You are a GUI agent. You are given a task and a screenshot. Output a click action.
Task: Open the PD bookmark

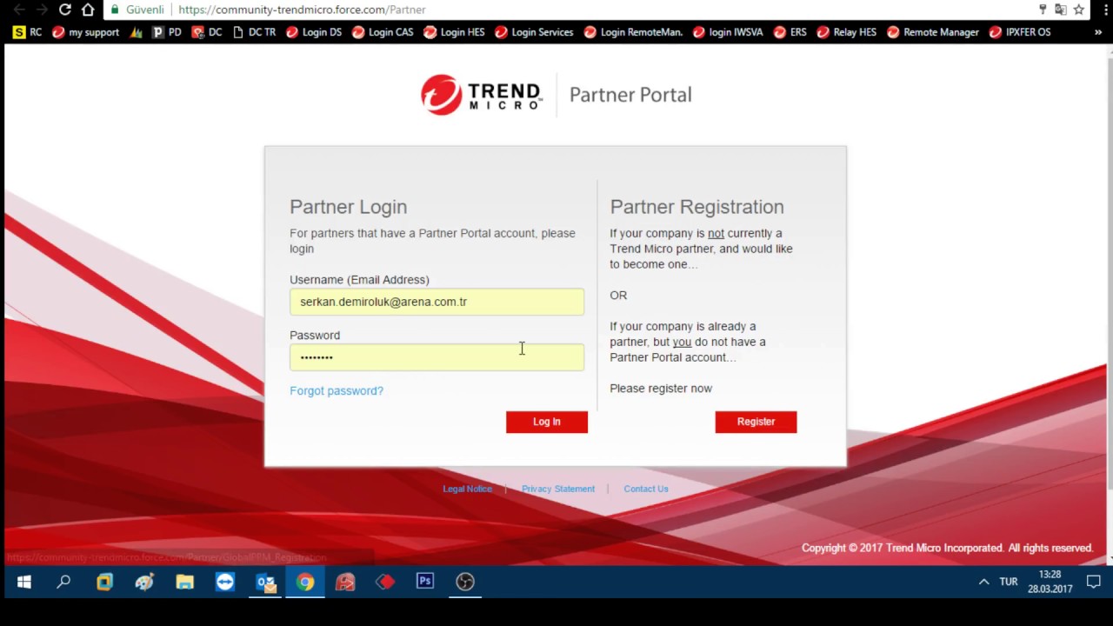pyautogui.click(x=167, y=32)
